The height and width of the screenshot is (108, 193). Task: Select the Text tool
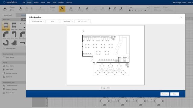(x=87, y=9)
